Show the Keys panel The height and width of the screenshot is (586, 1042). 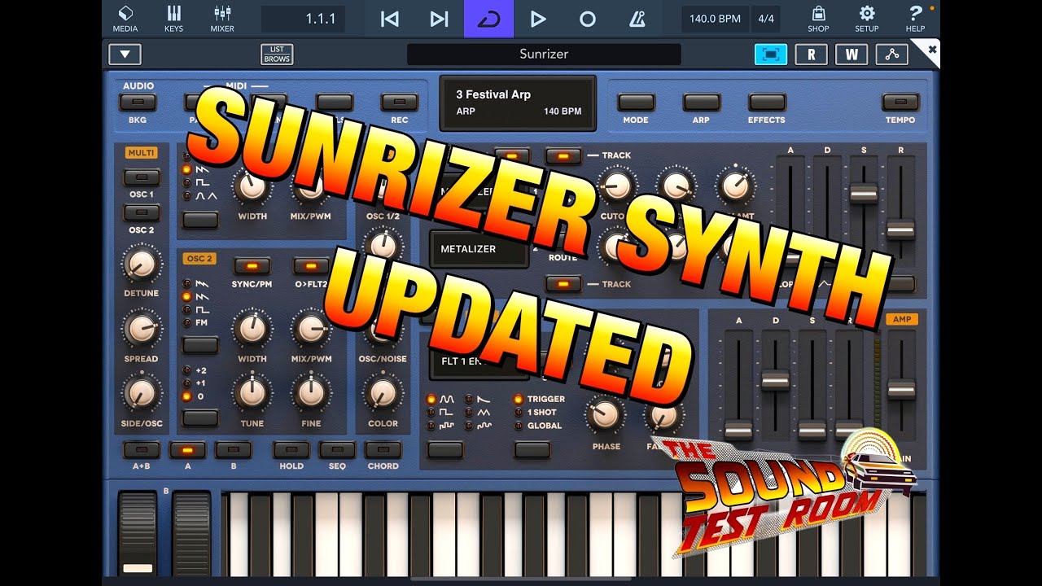click(x=173, y=19)
